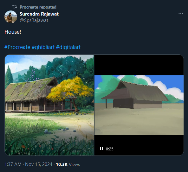Click the "Procreate reposted" label
Viewport: 188px width, 172px height.
pos(38,7)
